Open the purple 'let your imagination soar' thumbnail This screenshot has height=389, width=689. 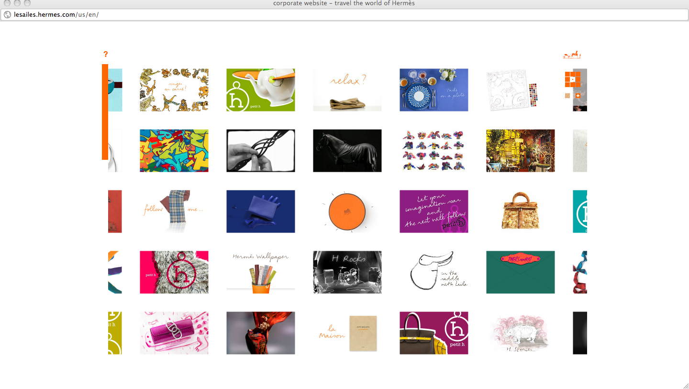434,211
